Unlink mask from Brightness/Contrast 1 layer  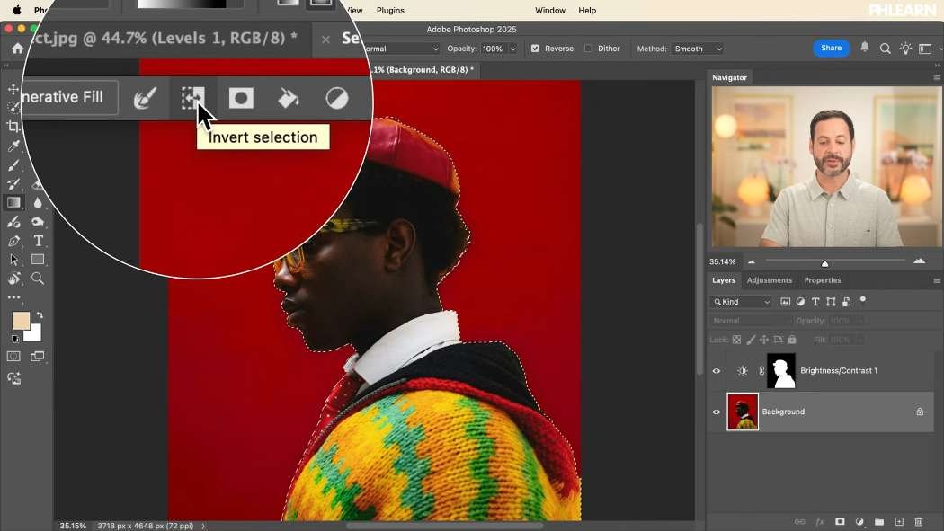tap(761, 371)
